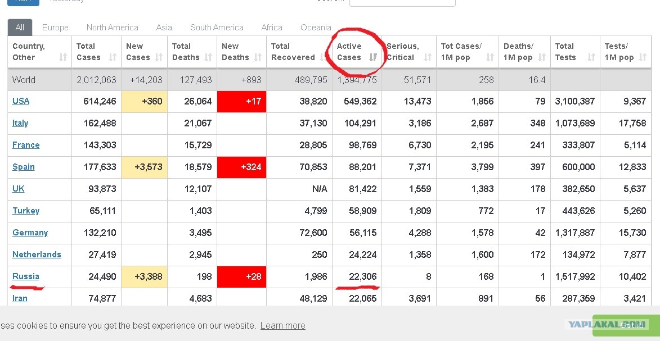Switch to the Asia tab

164,28
